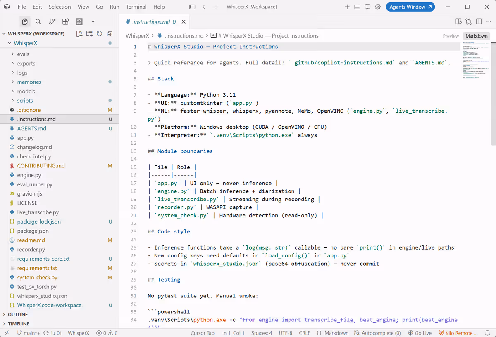Open the Terminal menu
The width and height of the screenshot is (496, 337).
point(136,7)
